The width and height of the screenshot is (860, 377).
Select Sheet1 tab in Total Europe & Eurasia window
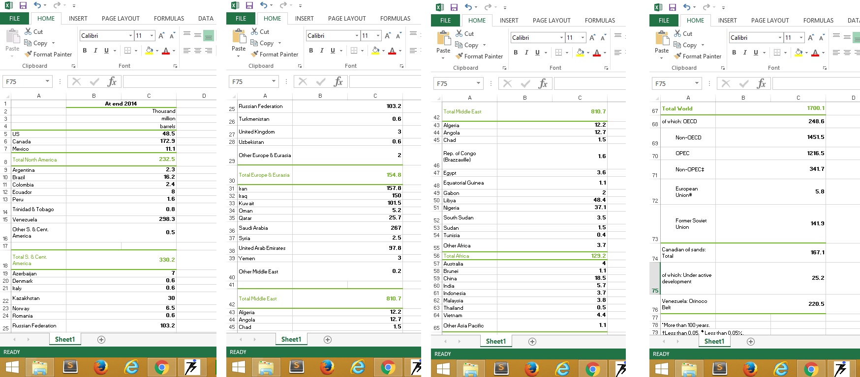pyautogui.click(x=291, y=339)
